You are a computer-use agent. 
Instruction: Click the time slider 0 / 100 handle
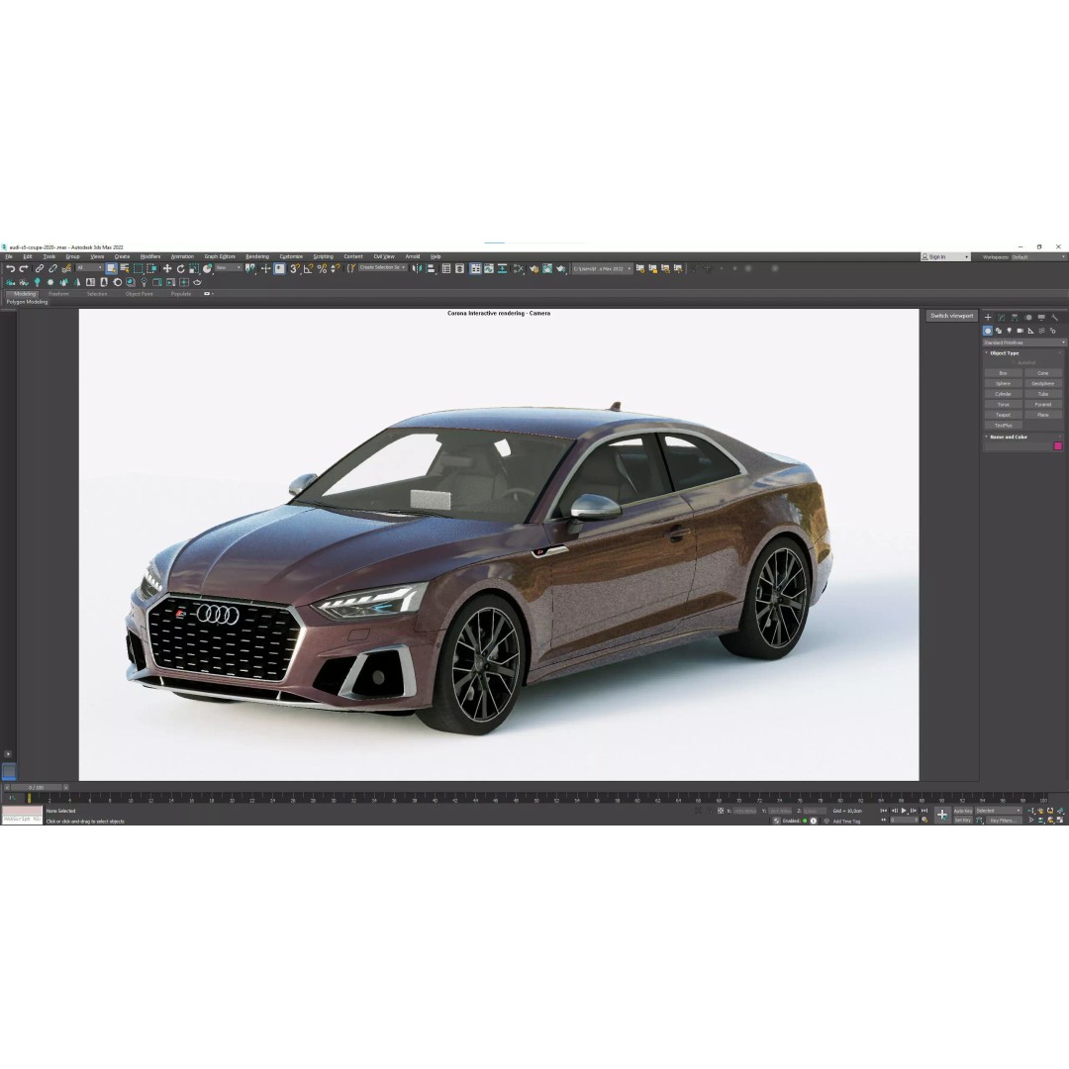tap(37, 788)
